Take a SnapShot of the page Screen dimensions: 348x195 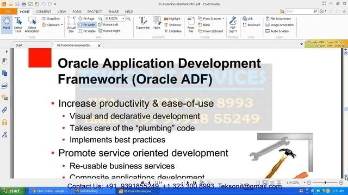tap(51, 19)
